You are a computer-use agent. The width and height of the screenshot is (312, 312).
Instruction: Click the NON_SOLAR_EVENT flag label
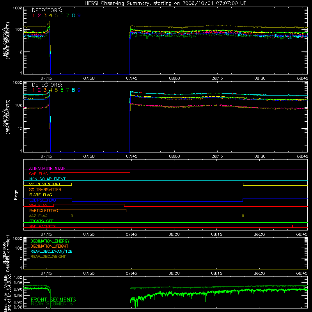click(47, 179)
